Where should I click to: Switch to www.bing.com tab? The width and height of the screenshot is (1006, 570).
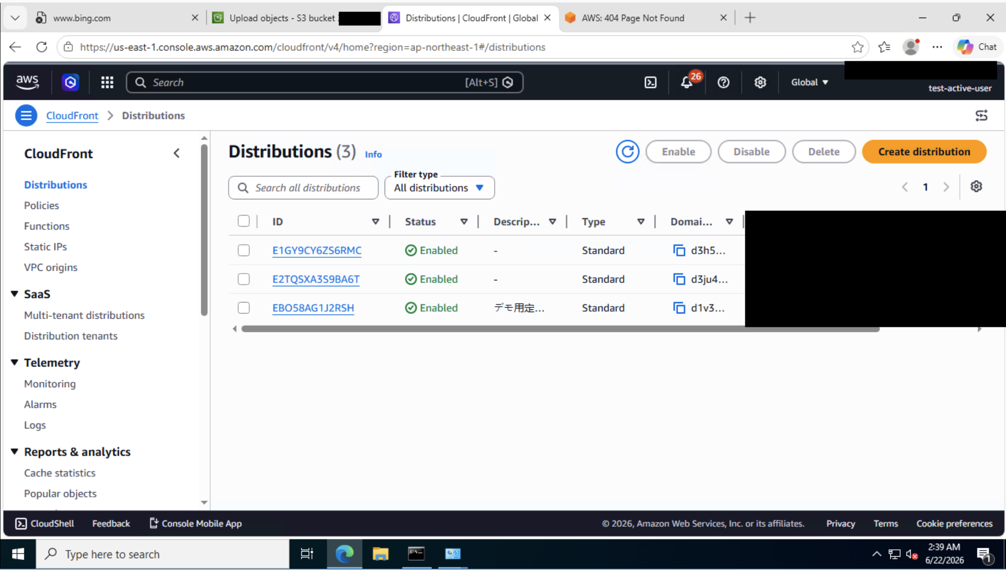(x=115, y=18)
